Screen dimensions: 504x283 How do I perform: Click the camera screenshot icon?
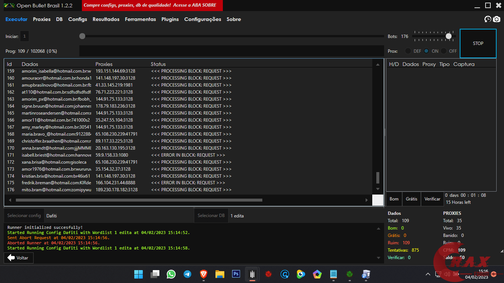tap(497, 19)
